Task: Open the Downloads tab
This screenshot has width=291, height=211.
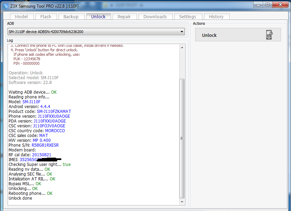Action: click(x=155, y=17)
